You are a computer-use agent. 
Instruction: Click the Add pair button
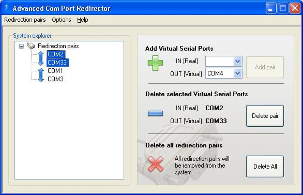265,67
